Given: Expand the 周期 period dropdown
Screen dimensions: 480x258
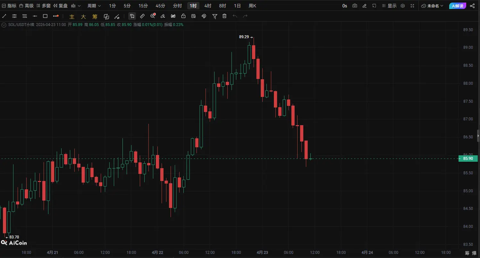Looking at the screenshot, I should 94,6.
